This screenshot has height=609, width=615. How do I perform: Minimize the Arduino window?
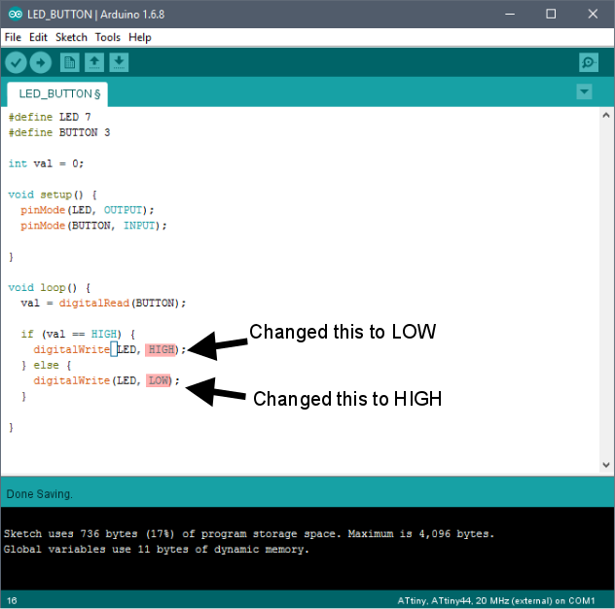click(510, 15)
